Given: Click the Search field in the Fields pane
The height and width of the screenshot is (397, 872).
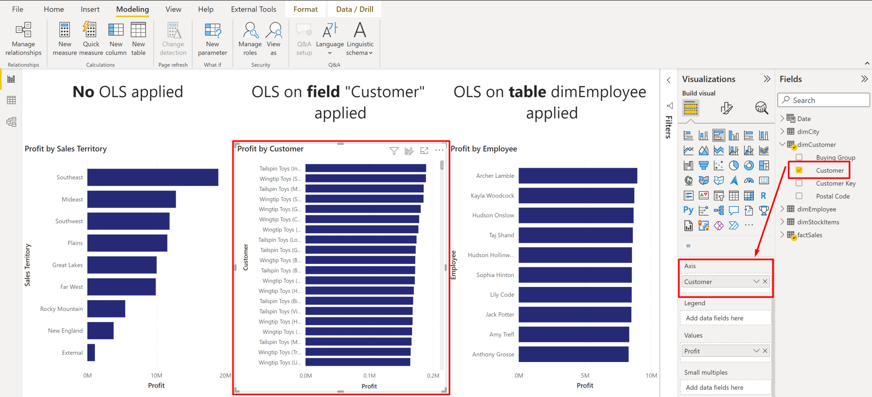Looking at the screenshot, I should pos(823,100).
